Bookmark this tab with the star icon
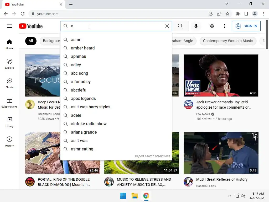 click(227, 14)
